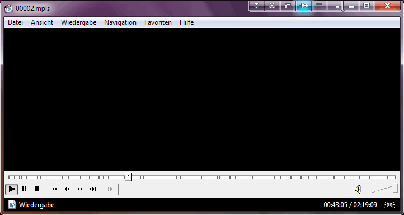The height and width of the screenshot is (215, 404).
Task: Open the Ansicht menu
Action: [x=42, y=22]
